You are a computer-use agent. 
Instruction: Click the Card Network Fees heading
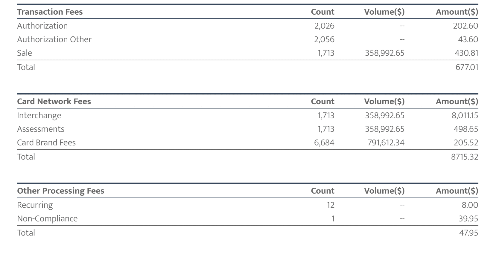[54, 101]
